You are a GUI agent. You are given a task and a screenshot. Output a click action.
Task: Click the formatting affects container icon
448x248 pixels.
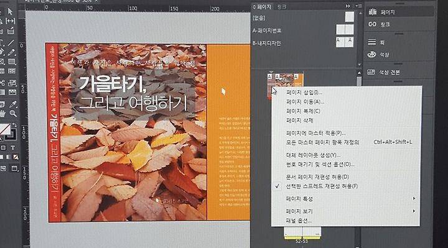3,147
